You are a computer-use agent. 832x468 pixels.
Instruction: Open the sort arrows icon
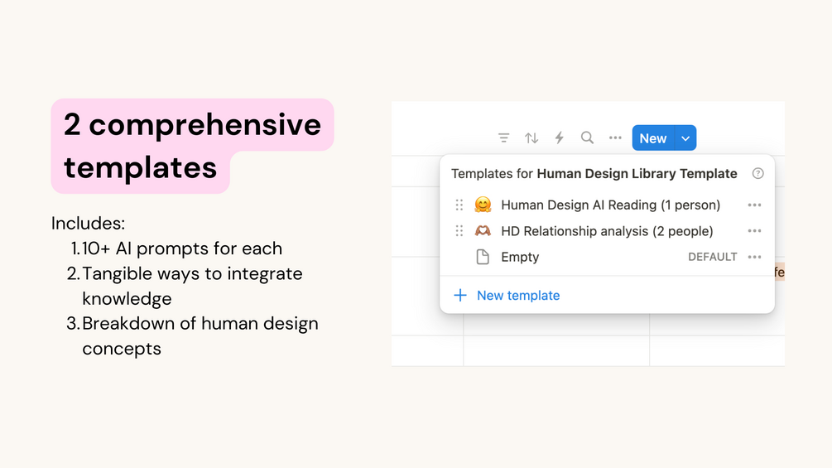pyautogui.click(x=531, y=138)
